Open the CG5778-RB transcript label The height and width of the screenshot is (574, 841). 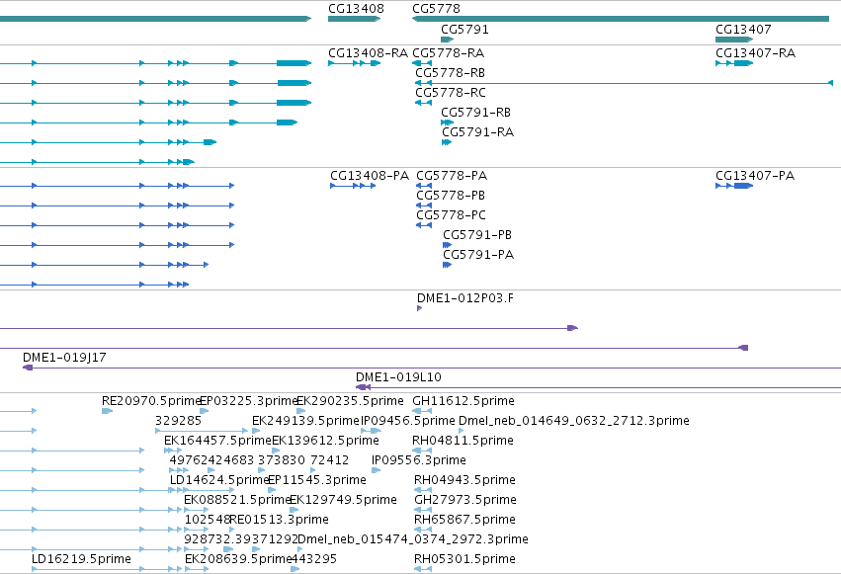(450, 73)
